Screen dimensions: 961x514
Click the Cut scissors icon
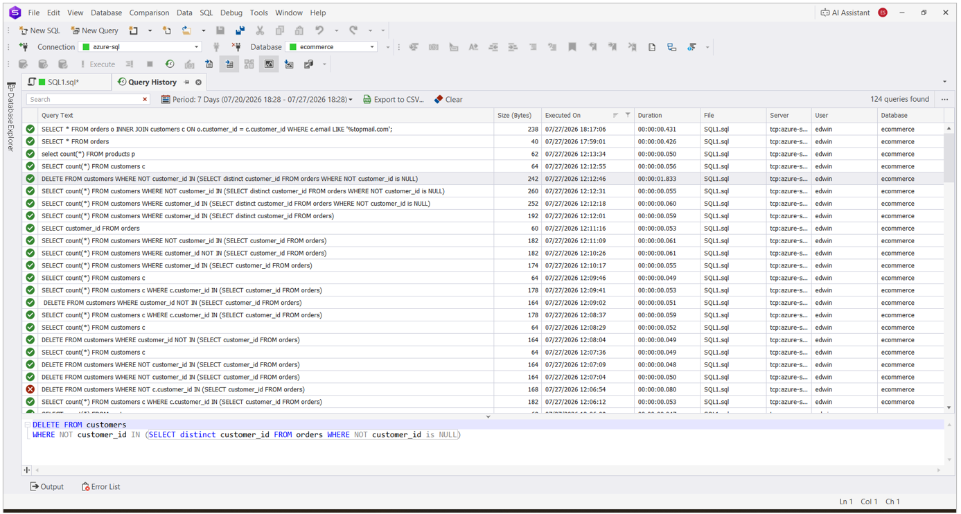click(x=260, y=30)
